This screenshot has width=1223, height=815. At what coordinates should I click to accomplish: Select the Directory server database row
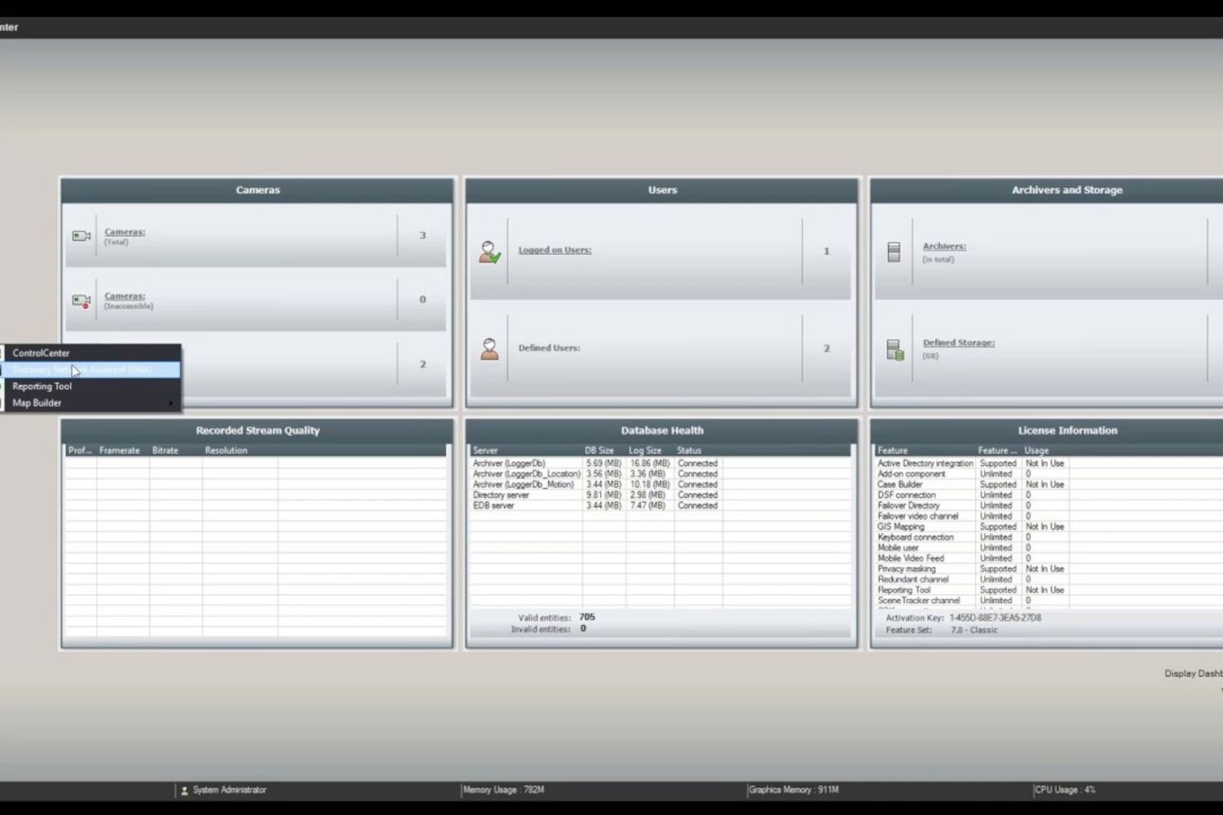pos(501,496)
